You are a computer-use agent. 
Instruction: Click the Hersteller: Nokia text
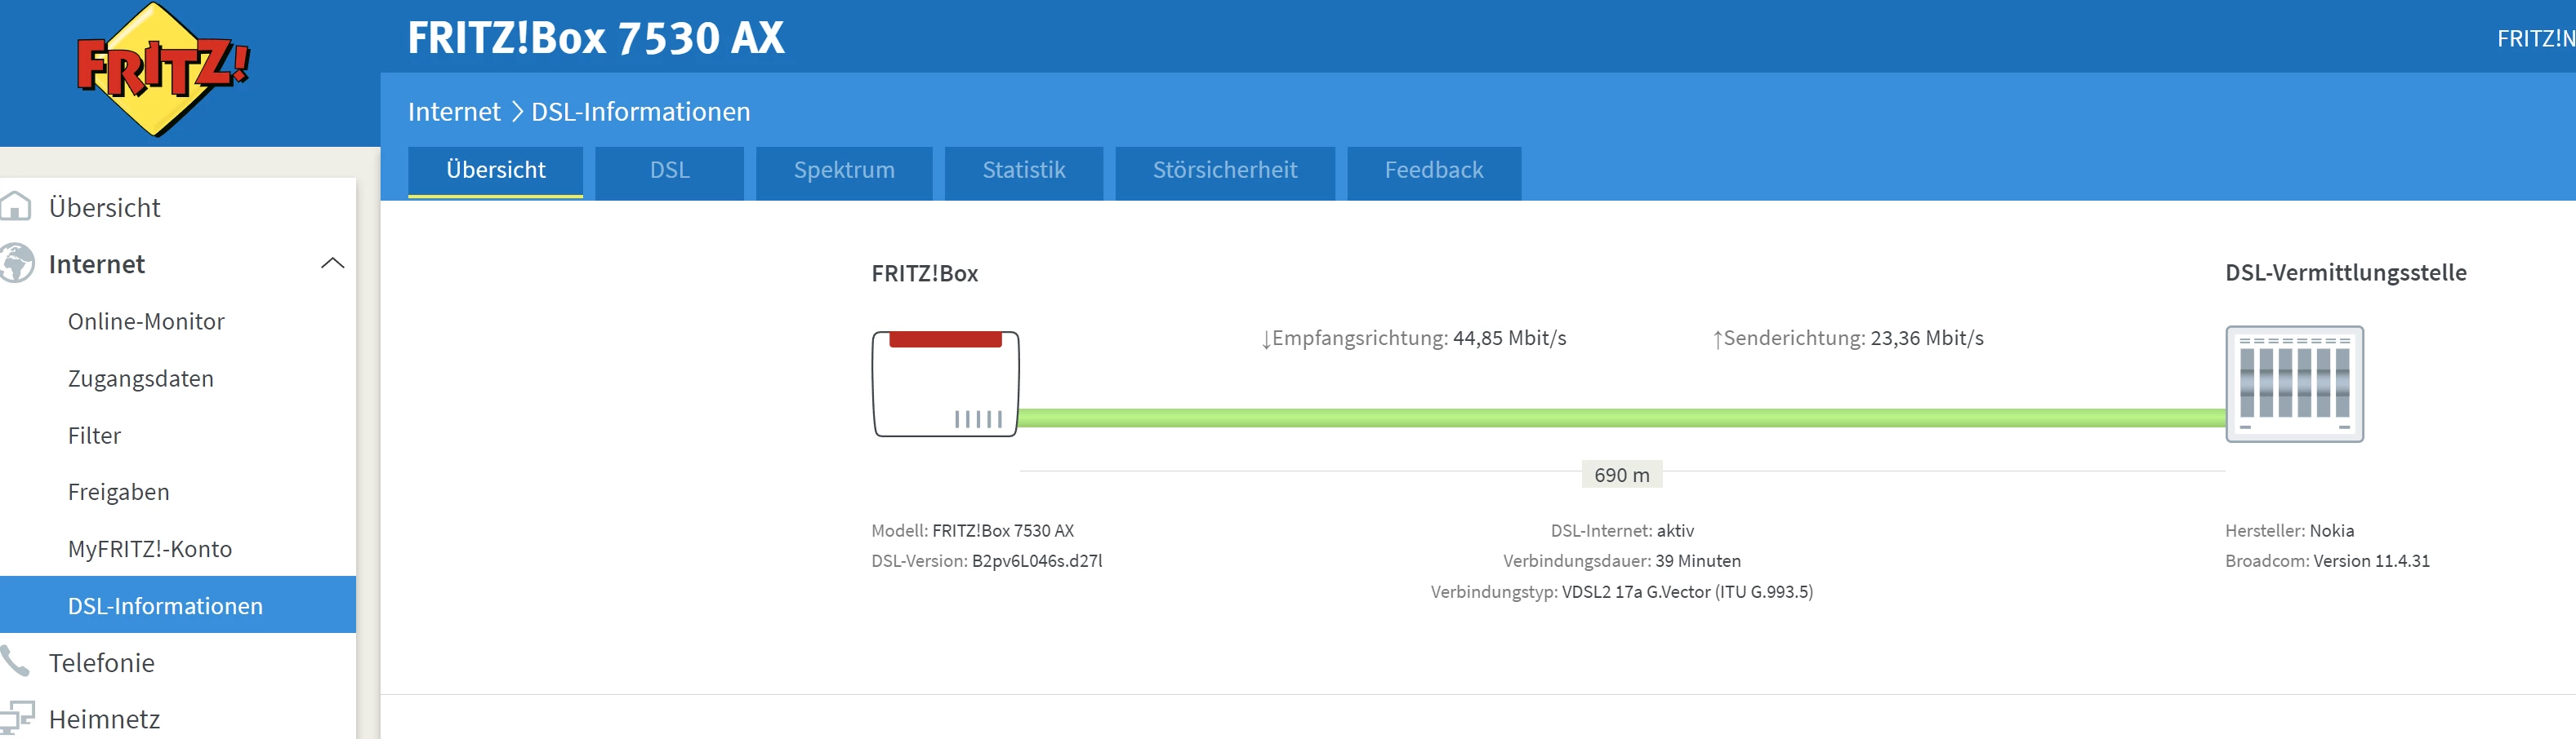2289,530
